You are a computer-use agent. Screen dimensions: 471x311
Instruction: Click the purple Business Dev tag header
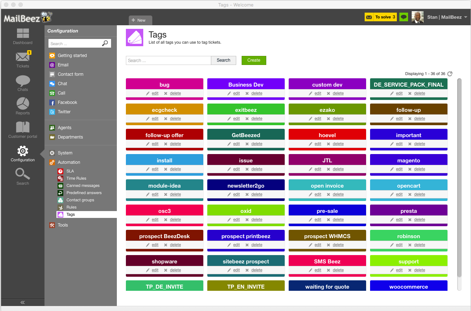coord(246,84)
